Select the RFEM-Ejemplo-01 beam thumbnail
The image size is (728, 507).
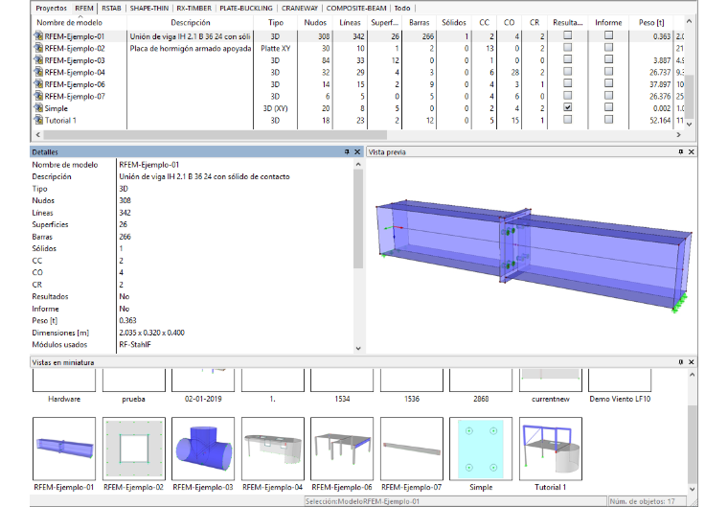[64, 449]
